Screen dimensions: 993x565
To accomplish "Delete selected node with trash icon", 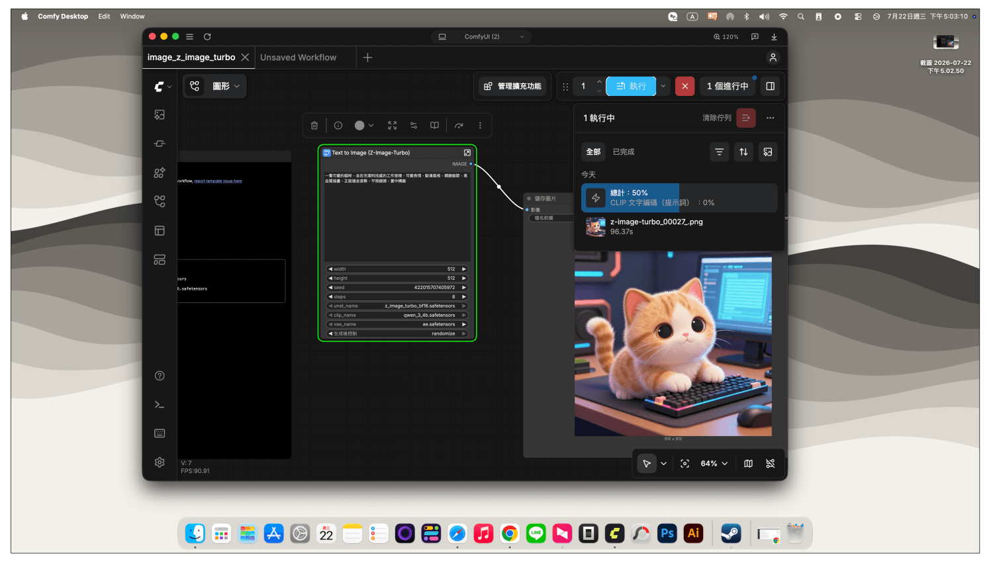I will coord(314,125).
